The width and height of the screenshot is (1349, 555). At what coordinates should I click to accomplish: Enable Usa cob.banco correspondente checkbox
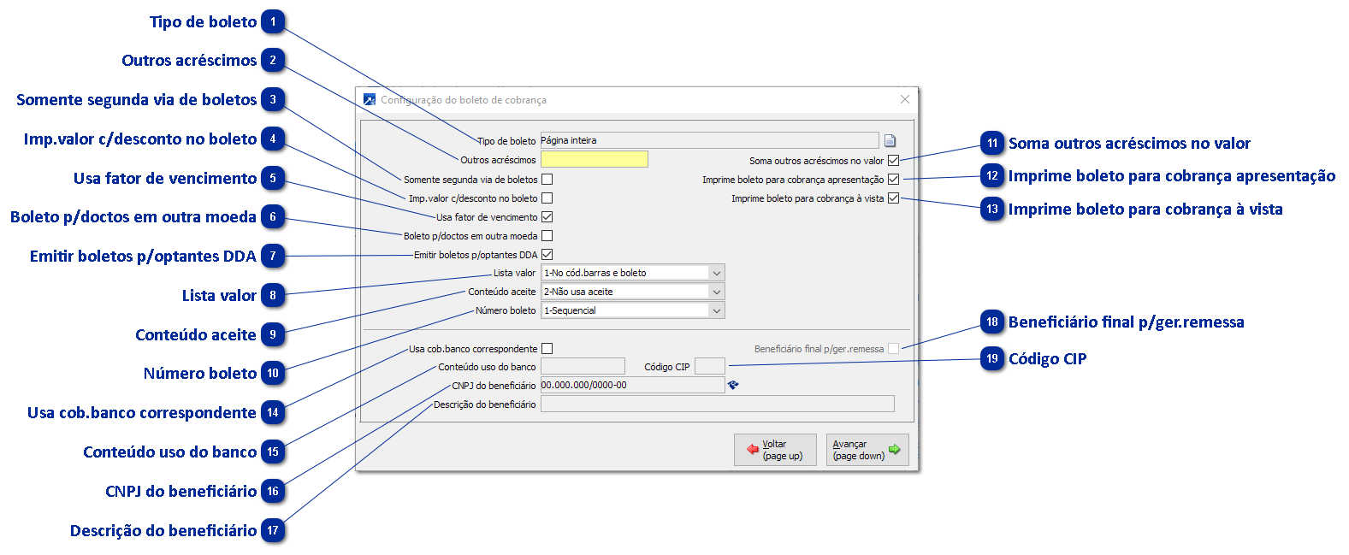pyautogui.click(x=547, y=349)
